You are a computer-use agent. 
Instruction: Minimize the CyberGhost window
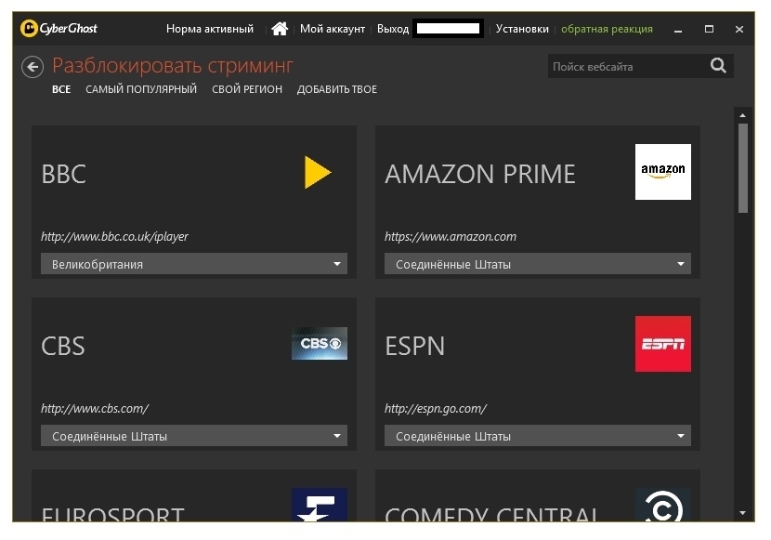(678, 30)
